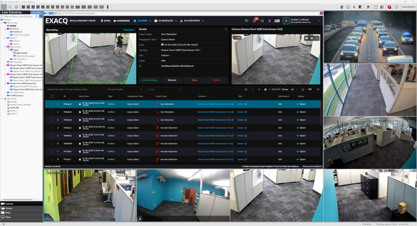Click the red record indicator toolbar icon
Viewport: 417px width, 226px height.
coord(389,7)
